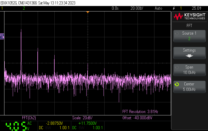Select the Center 5.00kHz softkey
Screen dimensions: 208x131
(x=190, y=87)
